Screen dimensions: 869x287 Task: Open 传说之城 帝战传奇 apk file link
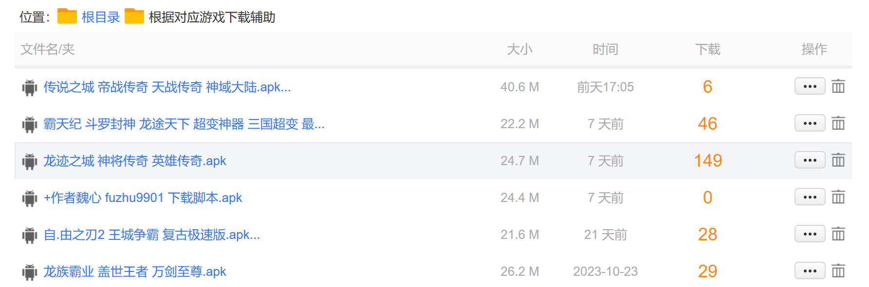tap(167, 87)
